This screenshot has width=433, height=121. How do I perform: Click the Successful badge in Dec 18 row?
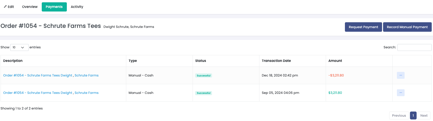(x=204, y=76)
